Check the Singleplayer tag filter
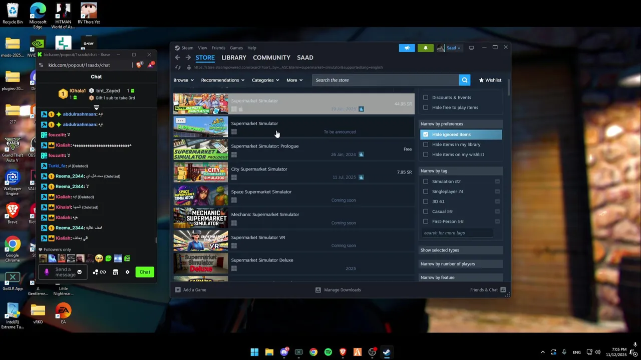 click(x=426, y=191)
